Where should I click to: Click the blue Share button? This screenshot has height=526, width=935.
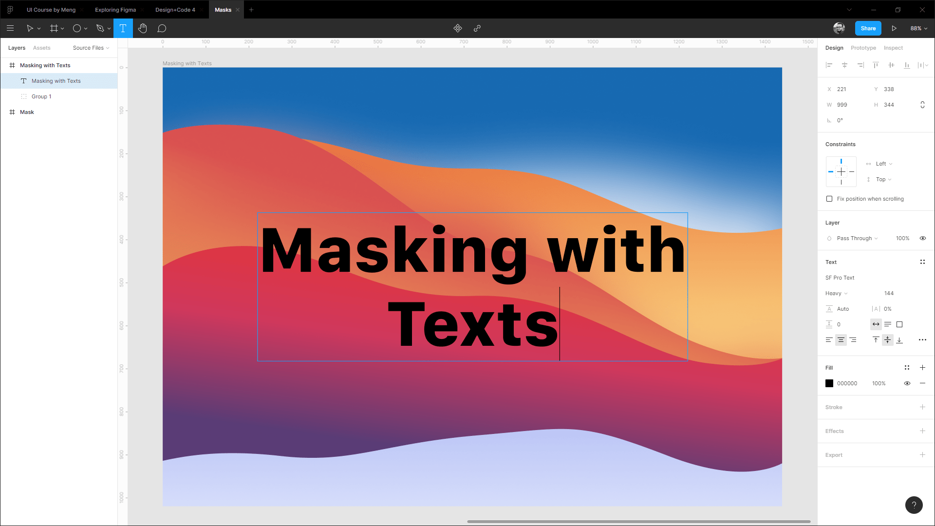868,28
